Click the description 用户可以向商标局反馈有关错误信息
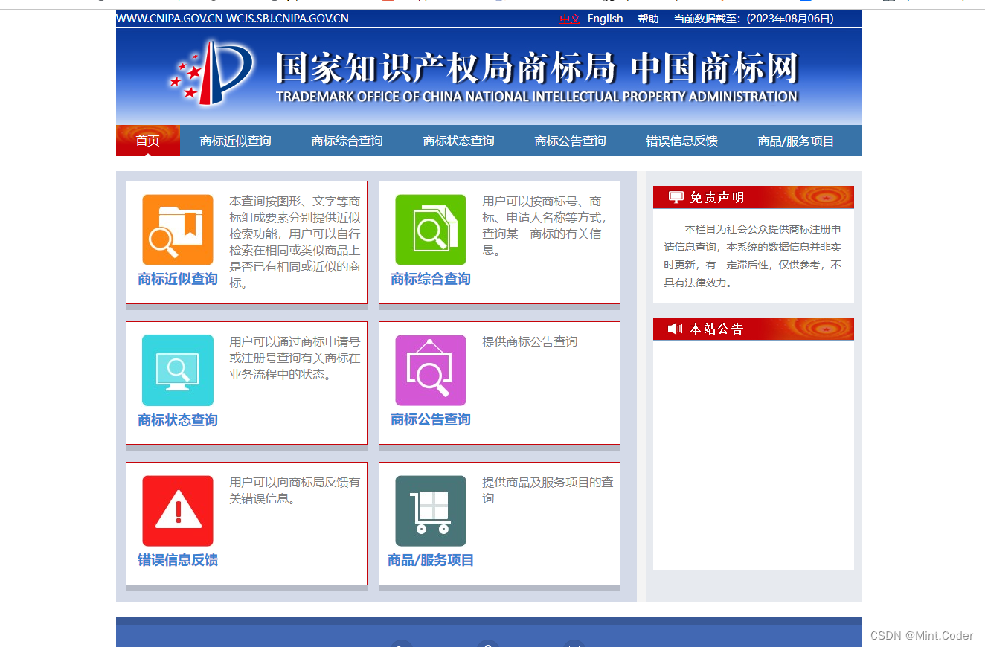This screenshot has height=647, width=985. coord(295,490)
